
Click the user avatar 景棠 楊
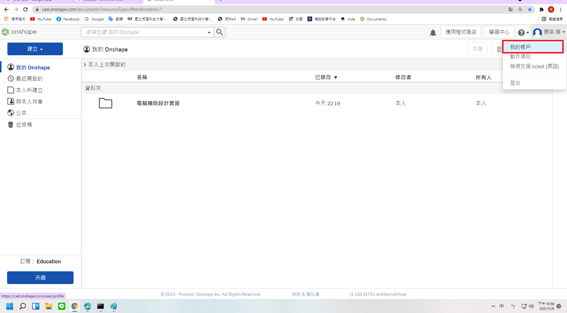(x=537, y=32)
